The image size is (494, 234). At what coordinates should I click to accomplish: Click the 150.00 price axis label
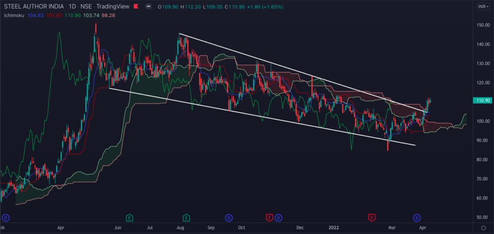click(484, 25)
